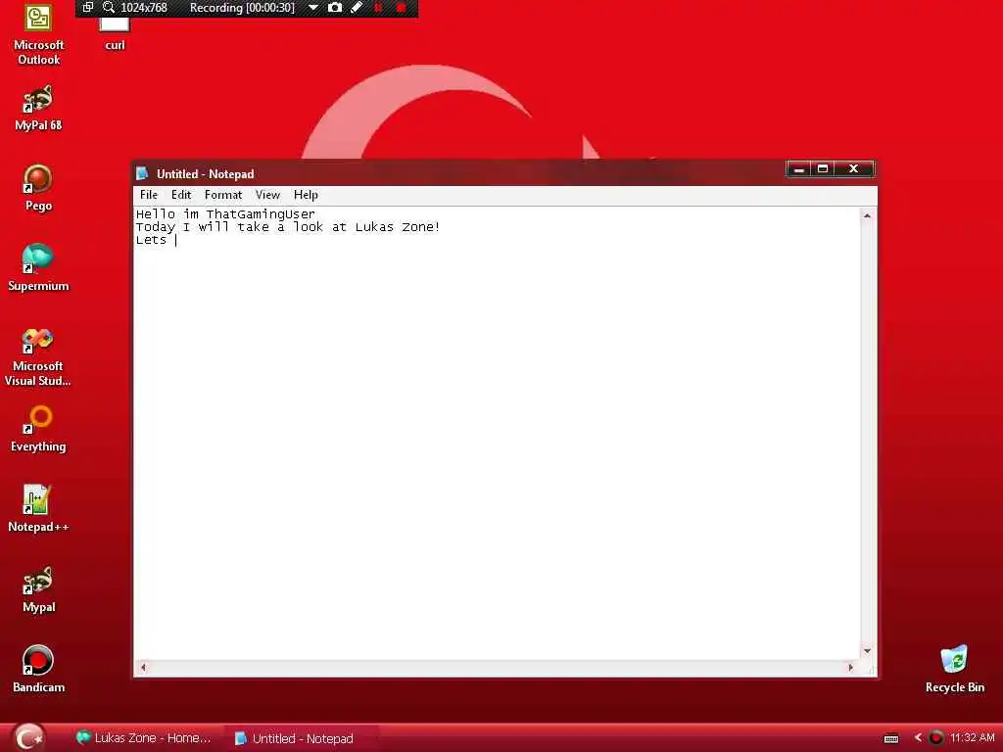Take a screenshot with Bandicam camera icon
This screenshot has width=1003, height=752.
335,8
